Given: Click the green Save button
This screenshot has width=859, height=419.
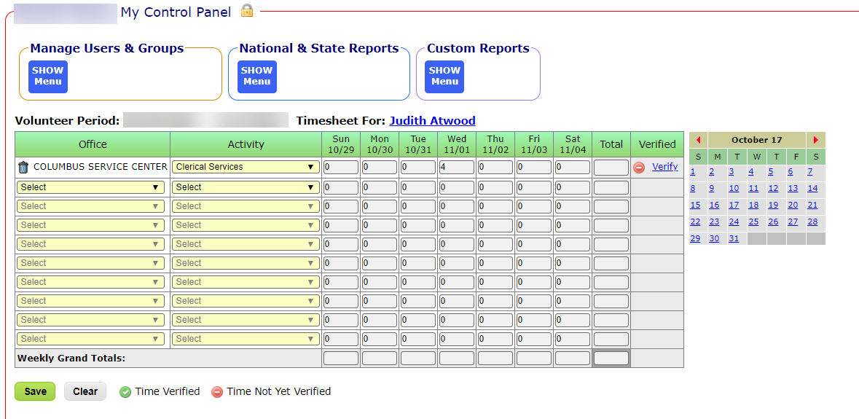Looking at the screenshot, I should [x=35, y=391].
